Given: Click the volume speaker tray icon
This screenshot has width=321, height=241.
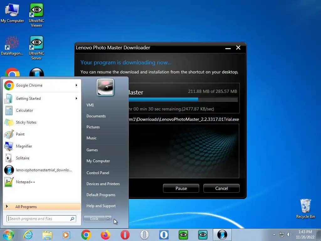Looking at the screenshot, I should click(x=289, y=234).
